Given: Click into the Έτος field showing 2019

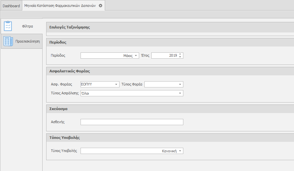Looking at the screenshot, I should pos(164,56).
